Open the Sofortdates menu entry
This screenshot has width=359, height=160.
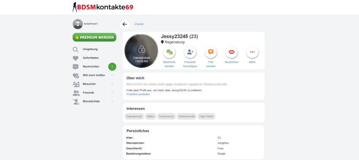pos(91,58)
